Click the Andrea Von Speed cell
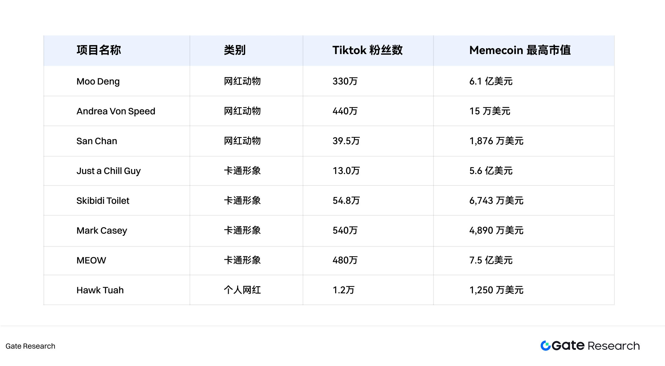 (x=116, y=111)
